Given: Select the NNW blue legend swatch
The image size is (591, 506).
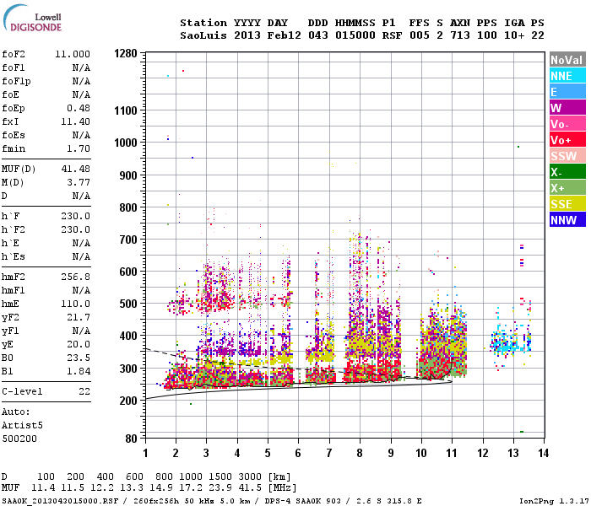Looking at the screenshot, I should point(567,220).
